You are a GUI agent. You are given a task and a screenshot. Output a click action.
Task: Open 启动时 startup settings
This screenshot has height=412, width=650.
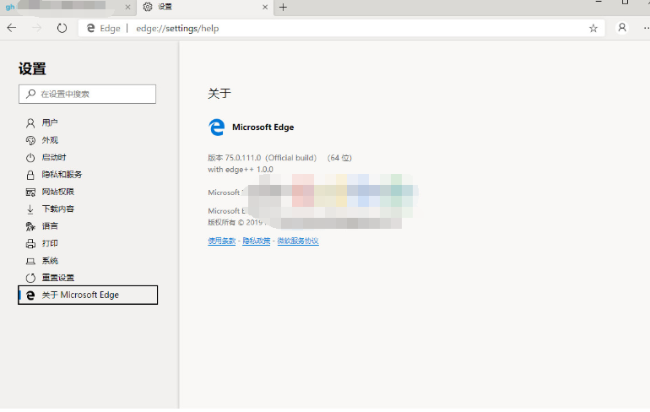[x=54, y=158]
